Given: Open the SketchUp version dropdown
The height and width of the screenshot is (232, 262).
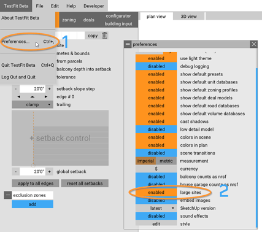Looking at the screenshot, I should pyautogui.click(x=156, y=208).
